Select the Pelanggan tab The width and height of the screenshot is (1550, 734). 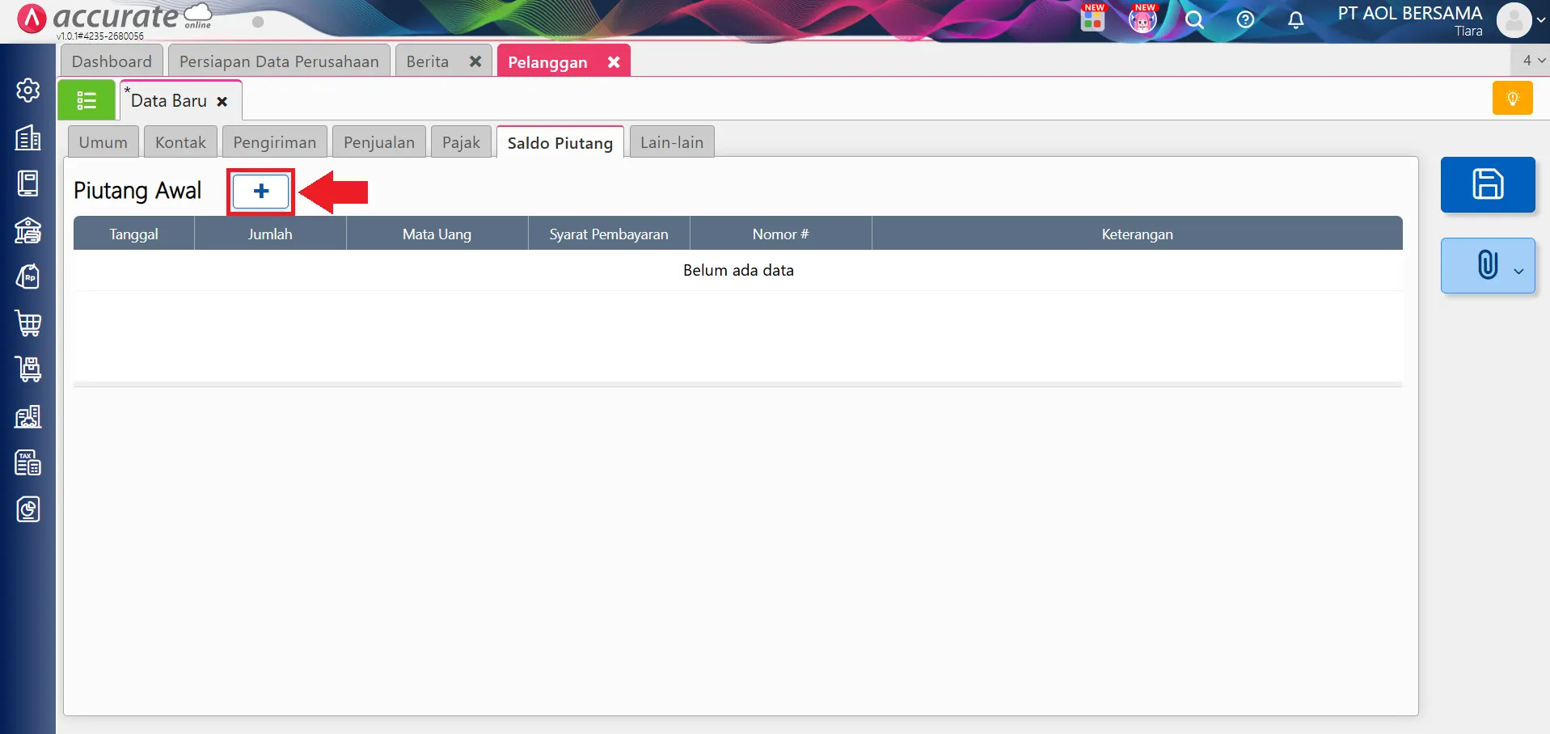(x=547, y=62)
